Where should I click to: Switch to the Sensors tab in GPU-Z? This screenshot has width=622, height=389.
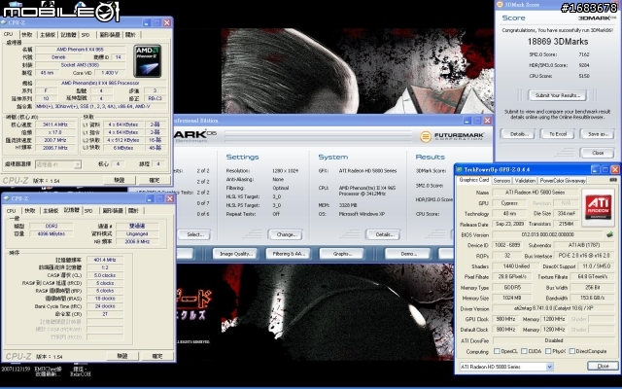click(501, 181)
